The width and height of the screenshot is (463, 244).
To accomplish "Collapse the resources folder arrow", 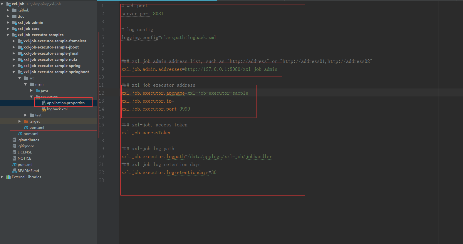I will click(x=31, y=97).
